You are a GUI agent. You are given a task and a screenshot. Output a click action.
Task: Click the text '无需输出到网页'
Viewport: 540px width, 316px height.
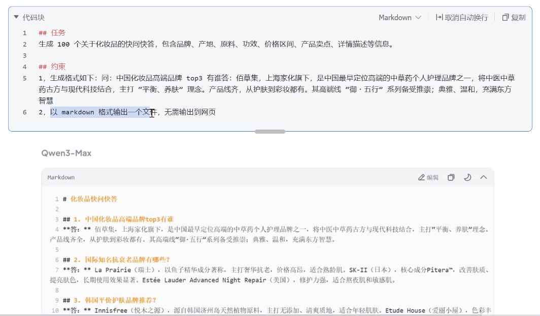[x=190, y=112]
